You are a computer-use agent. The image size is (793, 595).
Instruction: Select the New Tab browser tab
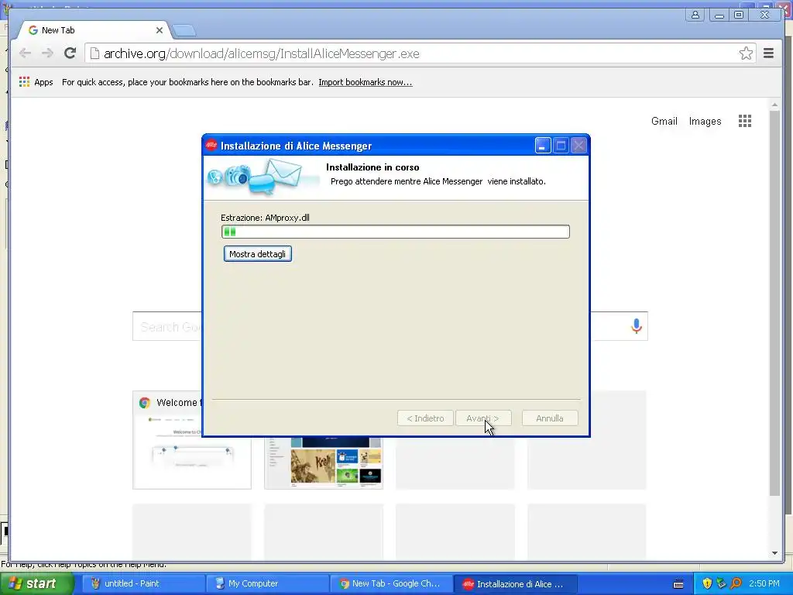click(94, 30)
